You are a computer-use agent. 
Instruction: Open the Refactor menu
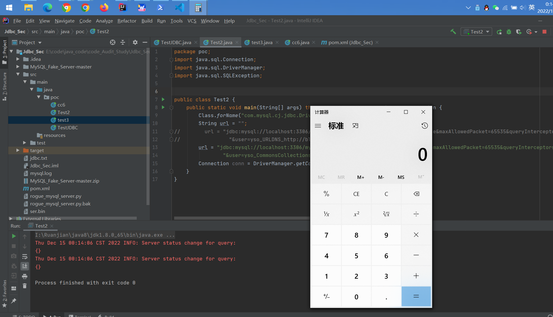tap(127, 21)
